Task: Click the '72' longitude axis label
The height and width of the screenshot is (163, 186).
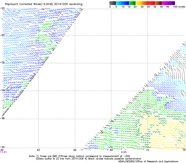Action: tap(148, 150)
